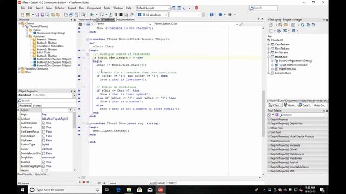Switch to the Design view tab
This screenshot has width=346, height=194.
coord(161,183)
